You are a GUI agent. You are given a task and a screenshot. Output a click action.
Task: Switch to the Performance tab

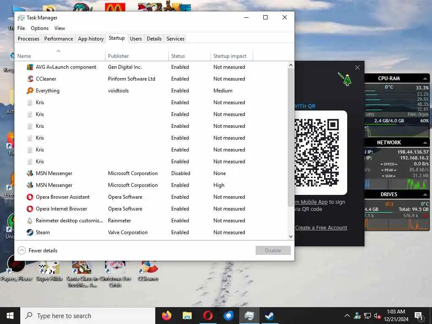click(59, 38)
